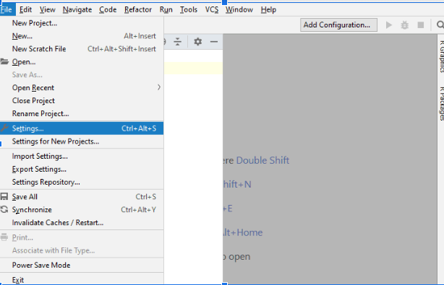Select Import Settings...
The height and width of the screenshot is (285, 444).
[82, 156]
